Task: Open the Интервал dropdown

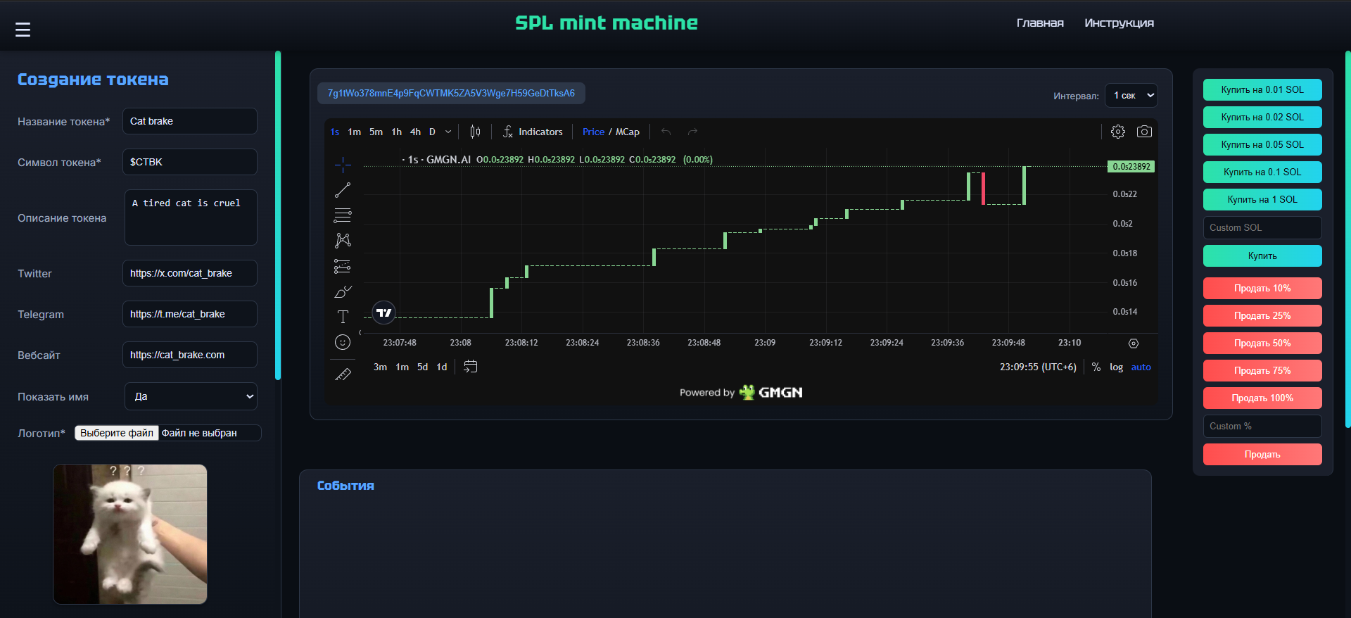Action: [x=1131, y=96]
